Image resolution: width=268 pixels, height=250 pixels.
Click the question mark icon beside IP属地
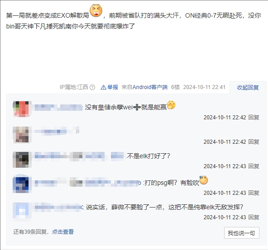[x=92, y=87]
